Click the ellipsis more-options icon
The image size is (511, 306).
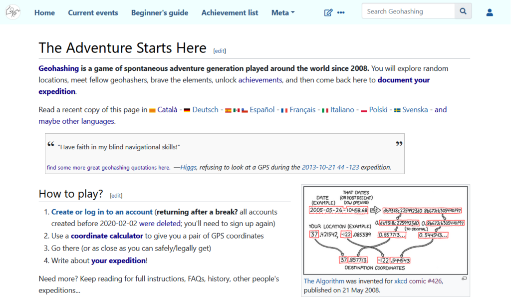tap(342, 12)
